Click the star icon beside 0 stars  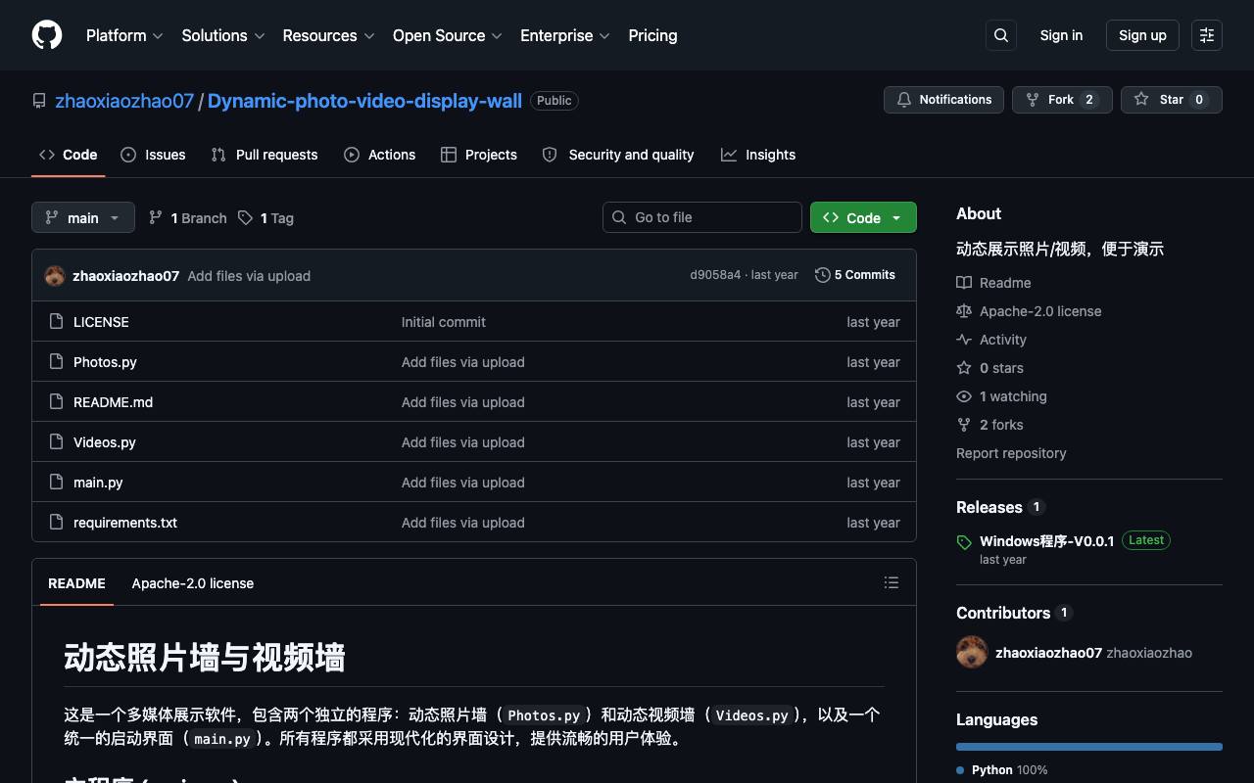[964, 368]
